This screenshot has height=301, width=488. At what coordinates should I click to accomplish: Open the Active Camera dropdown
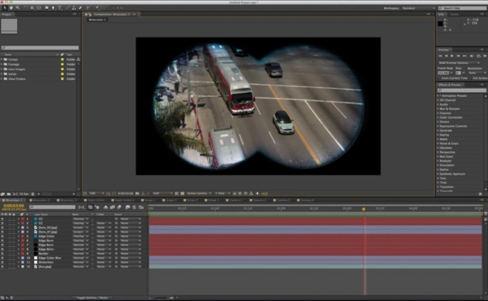pos(199,193)
